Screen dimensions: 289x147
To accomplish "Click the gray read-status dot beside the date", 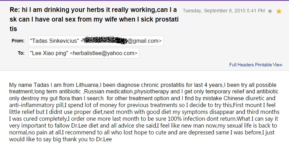I will coord(270,11).
